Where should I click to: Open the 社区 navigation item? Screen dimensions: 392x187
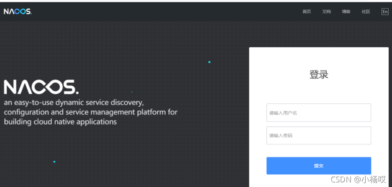(x=366, y=12)
